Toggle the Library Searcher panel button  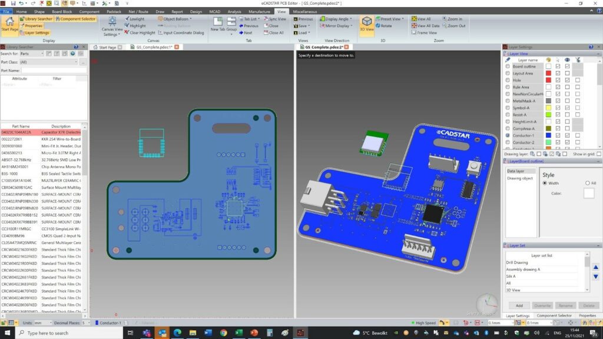36,19
